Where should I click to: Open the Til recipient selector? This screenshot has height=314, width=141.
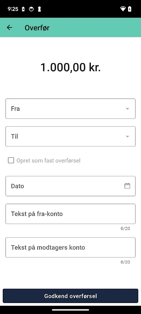click(x=70, y=136)
